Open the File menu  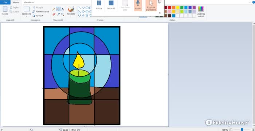point(5,3)
